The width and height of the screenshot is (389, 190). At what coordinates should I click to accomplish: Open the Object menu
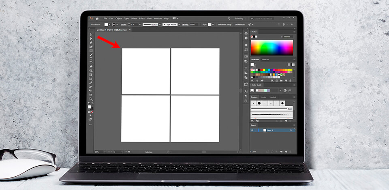coord(119,19)
